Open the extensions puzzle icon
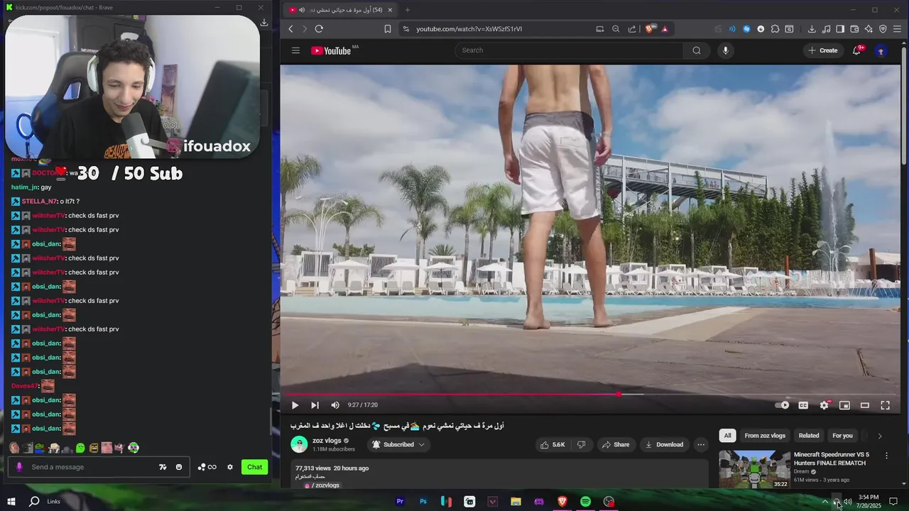This screenshot has height=511, width=909. click(775, 29)
